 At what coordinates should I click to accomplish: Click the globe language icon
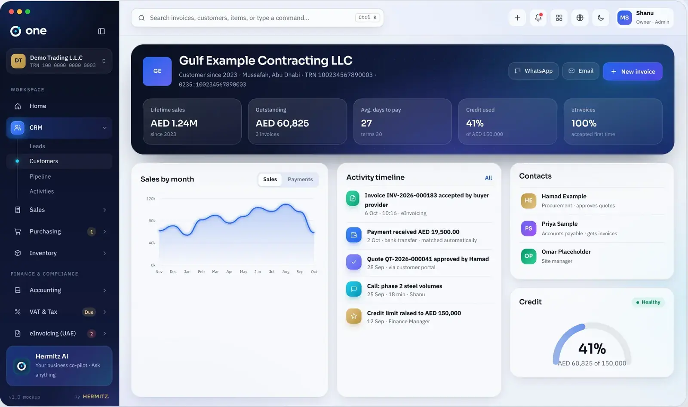580,18
